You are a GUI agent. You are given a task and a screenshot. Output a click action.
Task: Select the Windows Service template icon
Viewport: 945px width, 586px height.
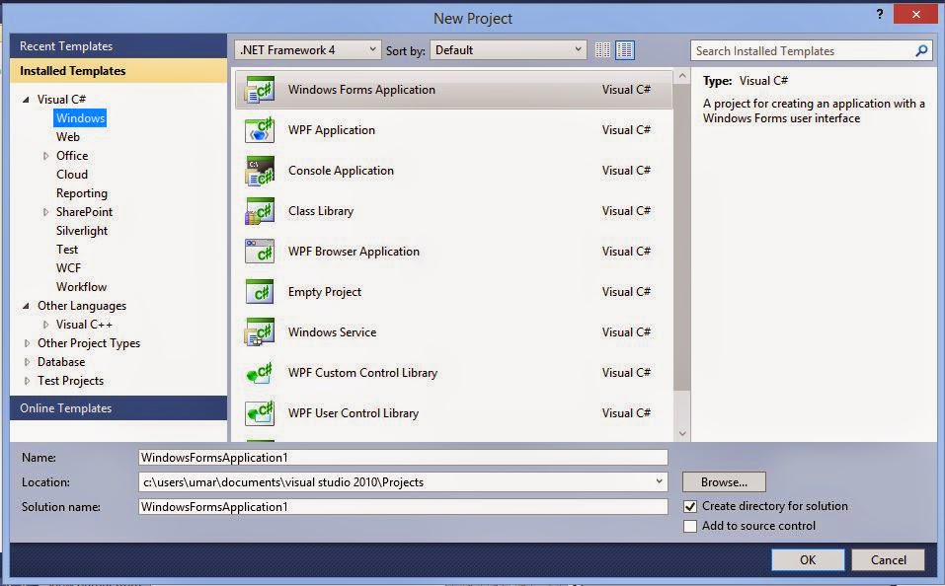[x=259, y=331]
